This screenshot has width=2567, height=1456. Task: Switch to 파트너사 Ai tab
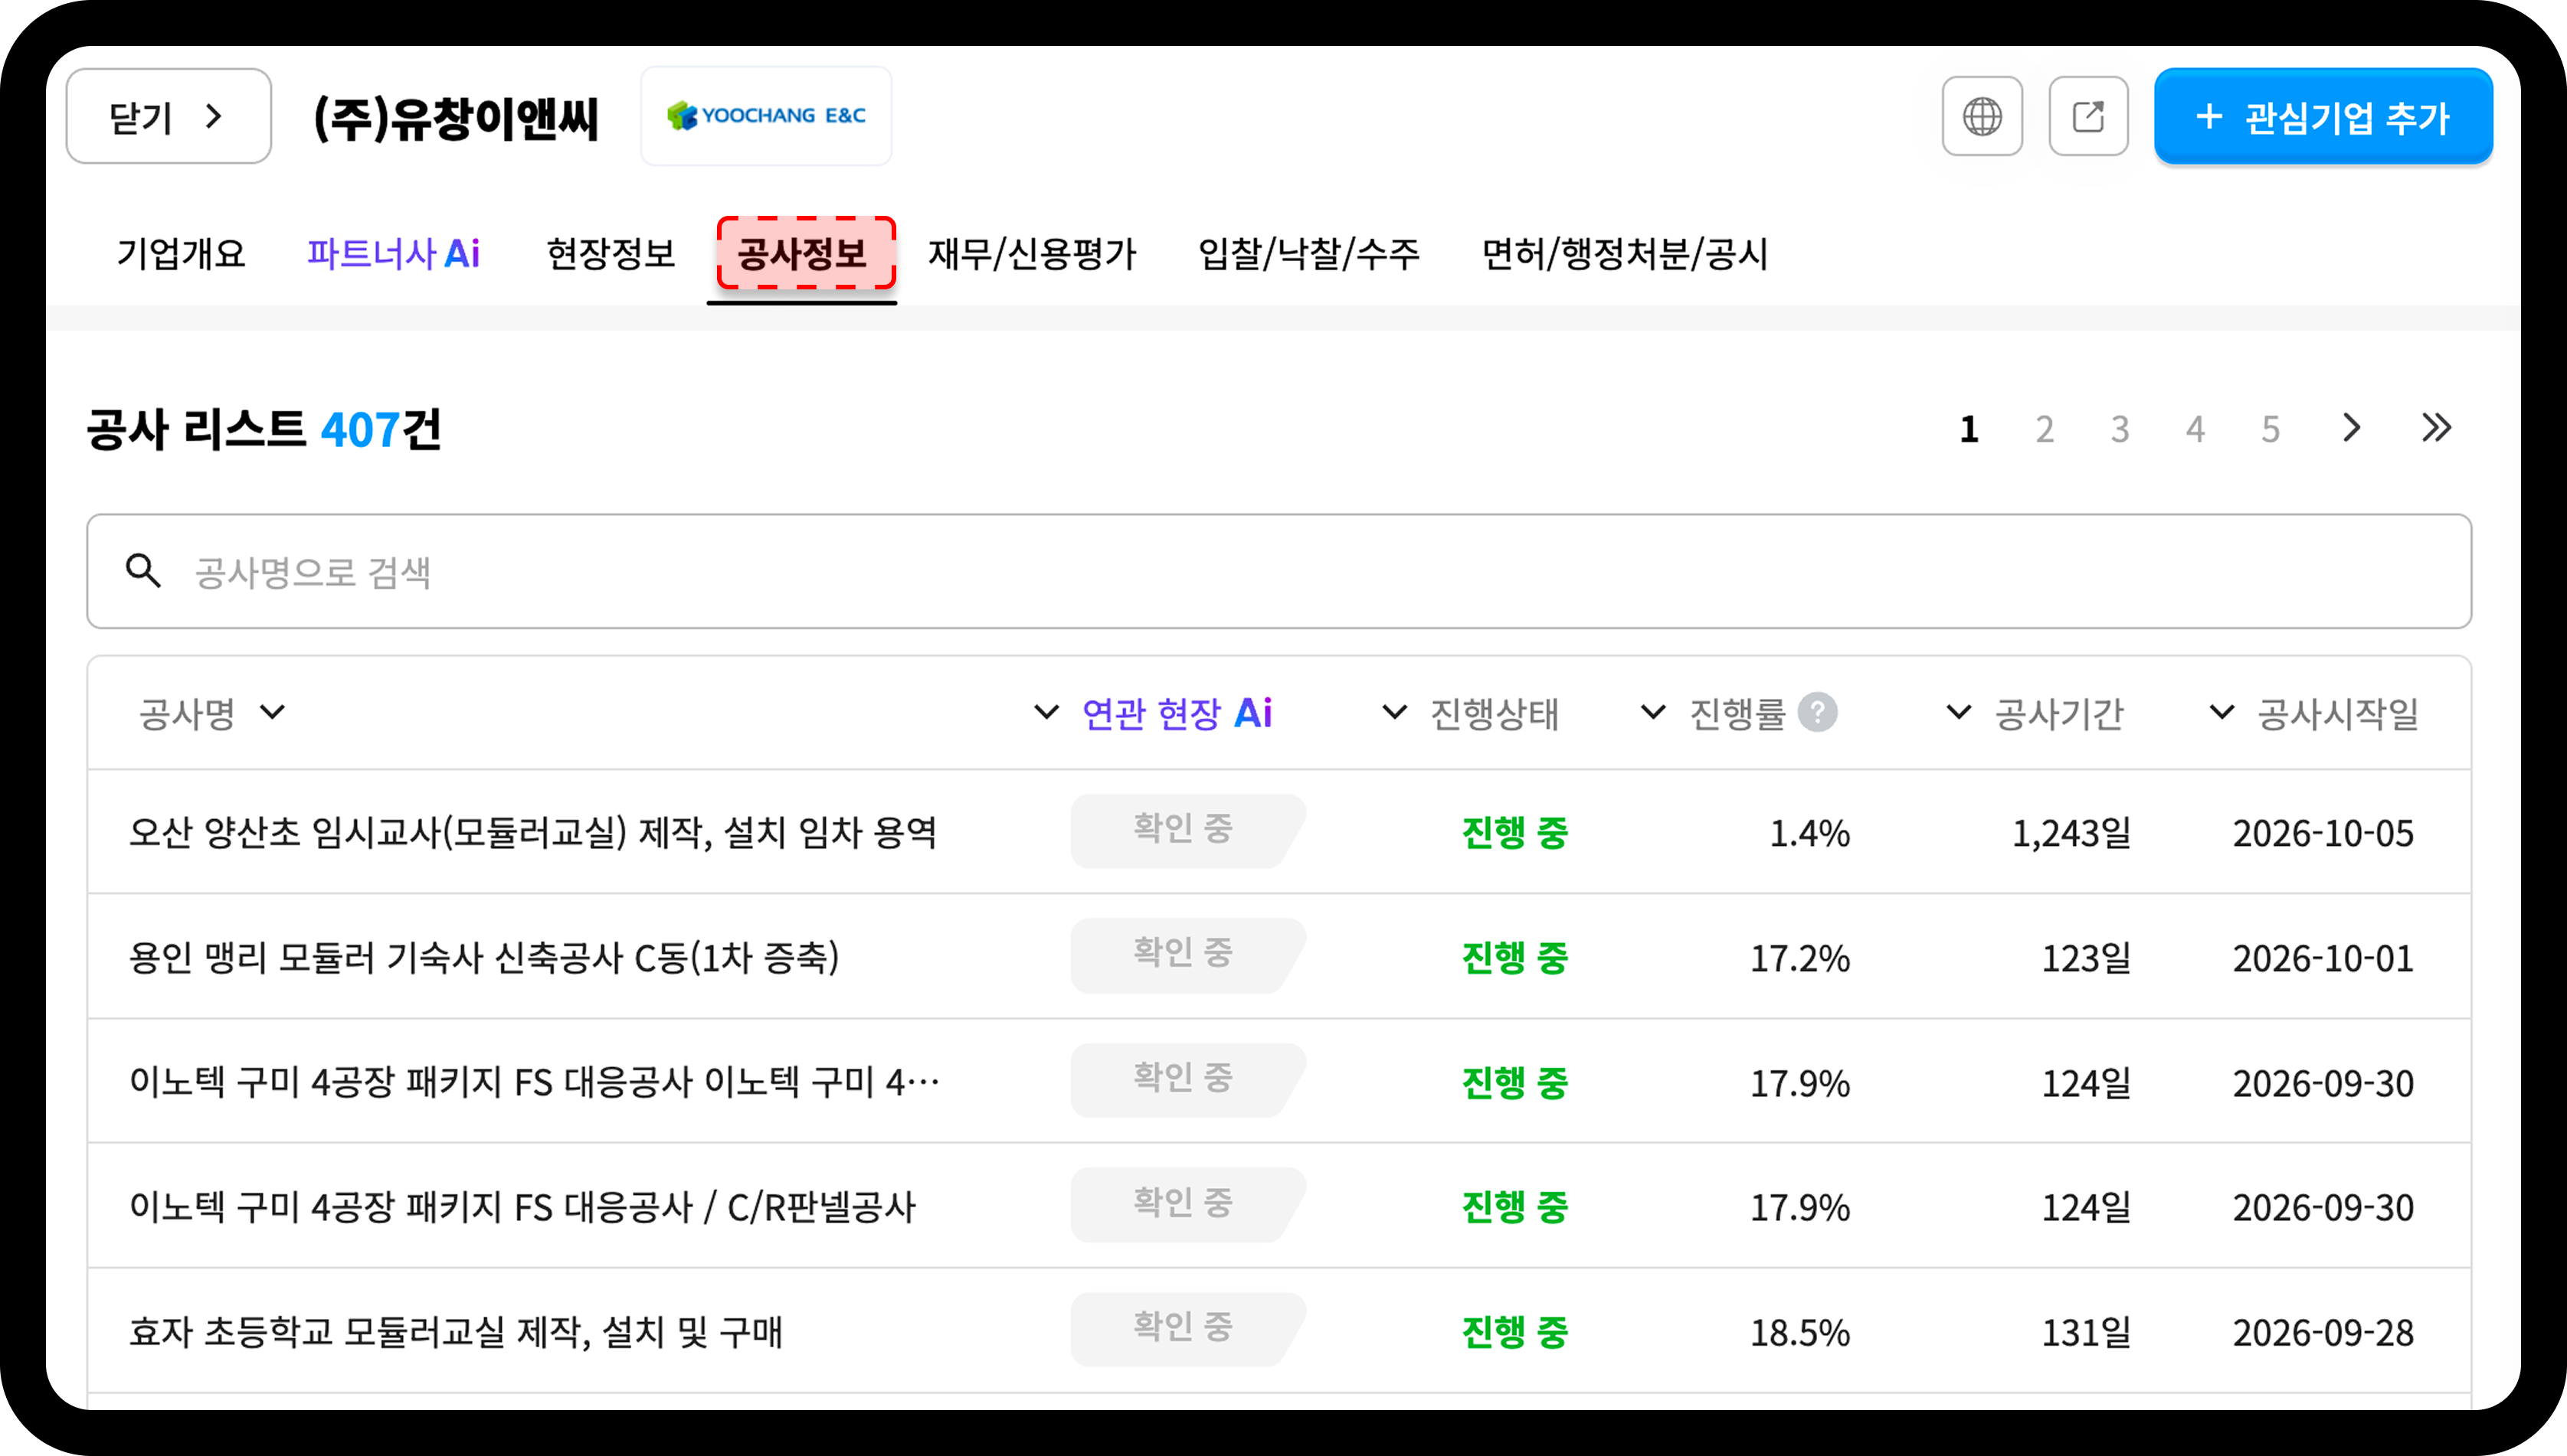pos(393,253)
